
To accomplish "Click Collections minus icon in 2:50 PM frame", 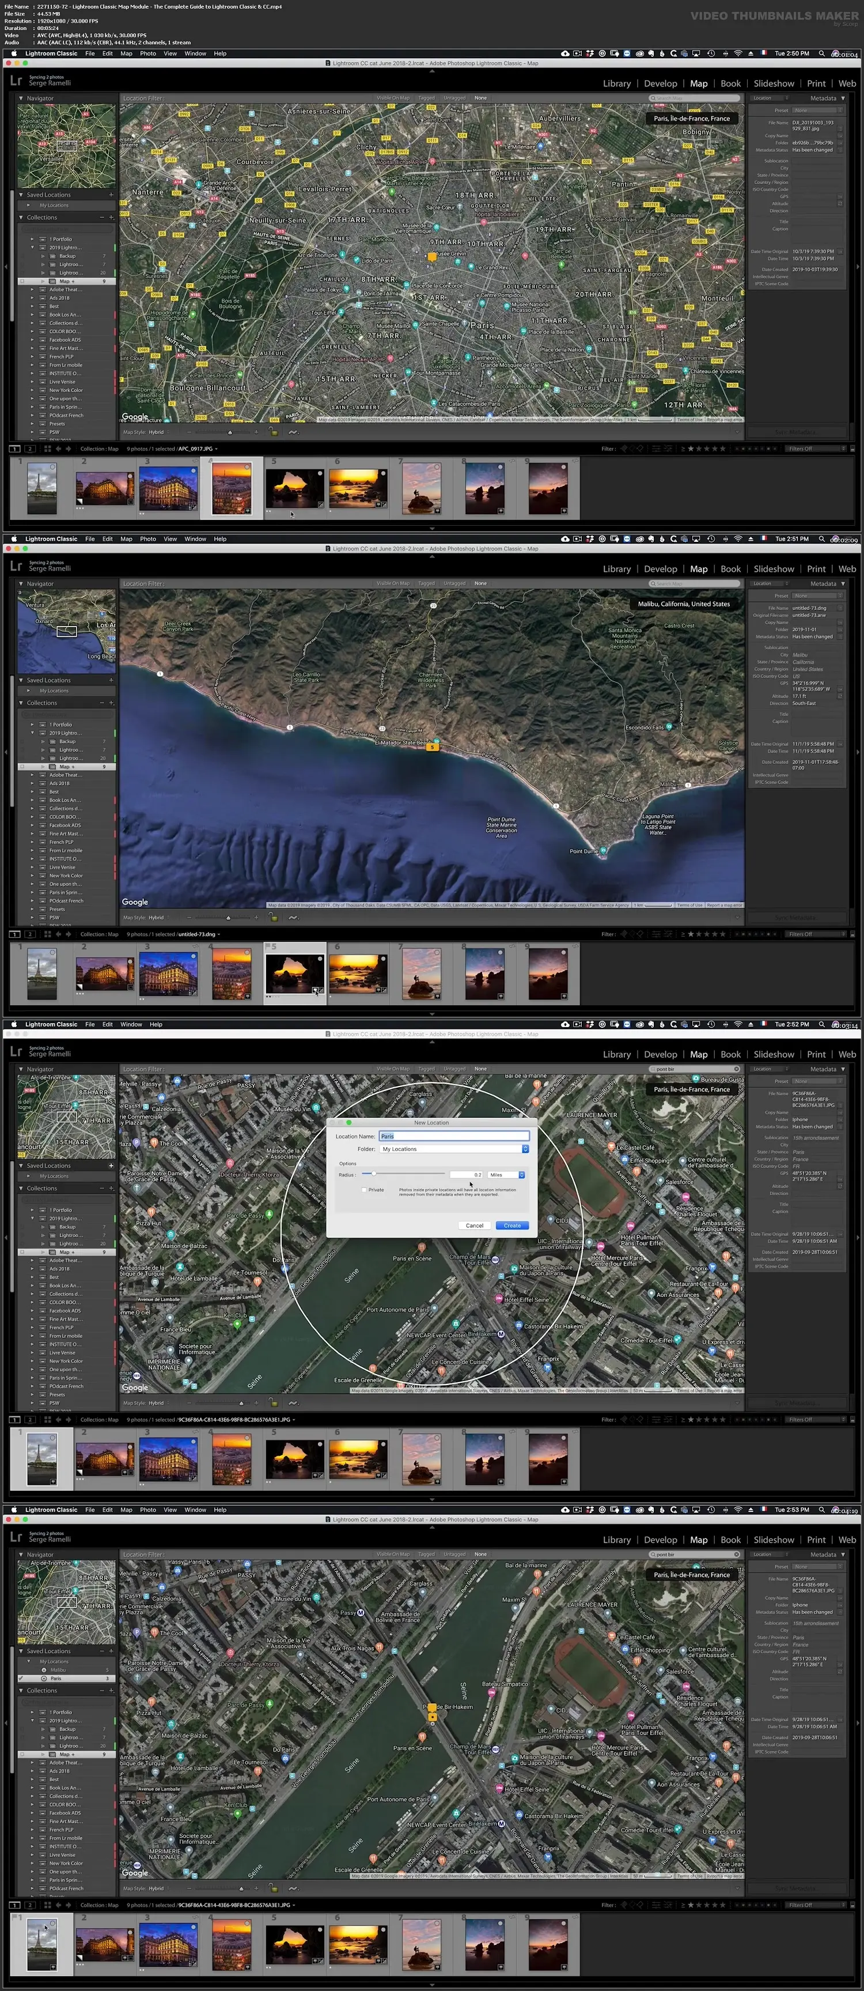I will tap(102, 217).
